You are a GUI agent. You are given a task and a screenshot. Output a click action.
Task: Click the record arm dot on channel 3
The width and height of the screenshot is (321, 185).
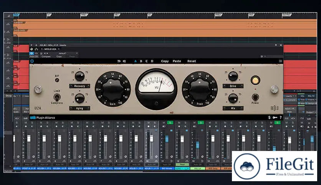coord(41,127)
